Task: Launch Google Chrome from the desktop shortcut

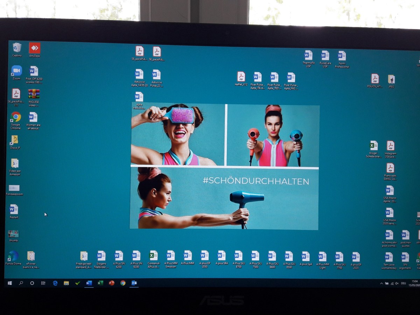Action: coord(16,117)
